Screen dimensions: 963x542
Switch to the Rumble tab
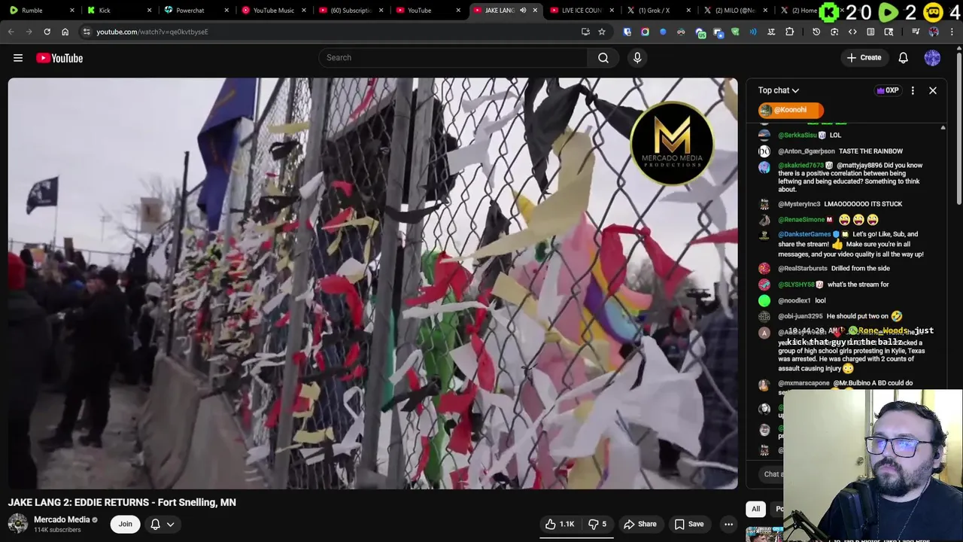41,11
